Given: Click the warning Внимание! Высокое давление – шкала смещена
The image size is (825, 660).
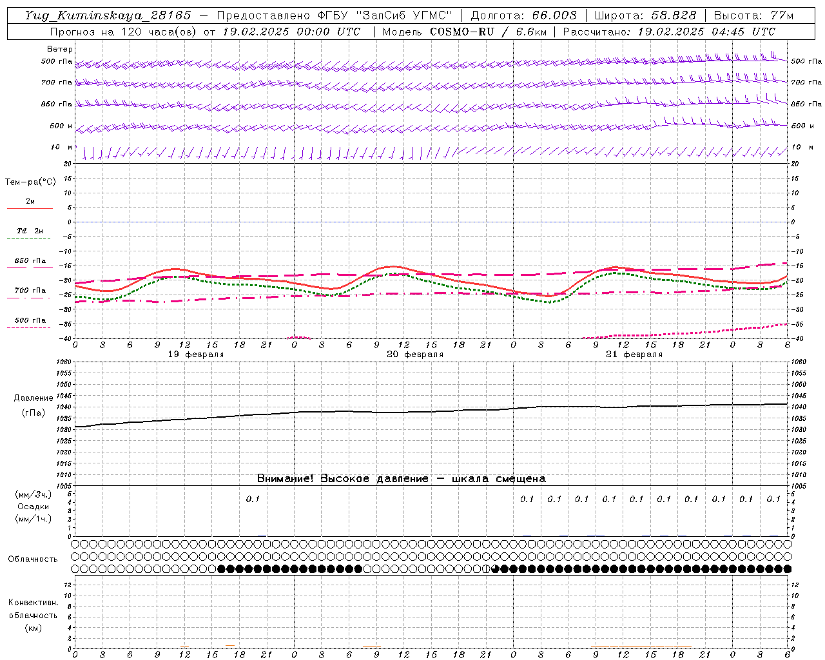Looking at the screenshot, I should (402, 479).
